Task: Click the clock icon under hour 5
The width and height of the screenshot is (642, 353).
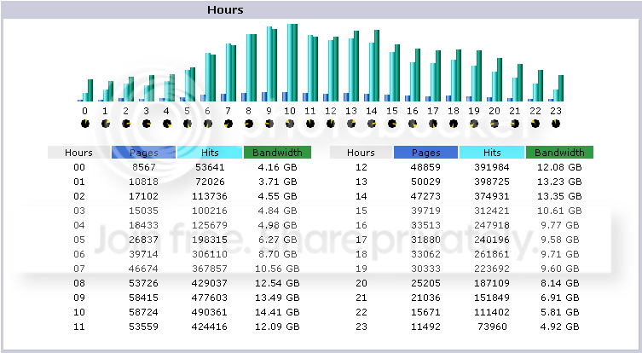Action: (x=187, y=124)
